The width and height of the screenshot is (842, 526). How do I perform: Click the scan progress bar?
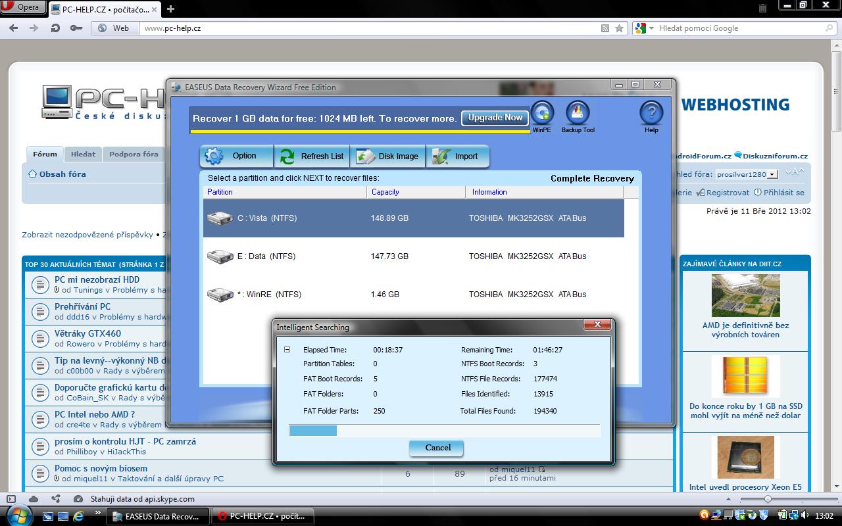[x=445, y=431]
